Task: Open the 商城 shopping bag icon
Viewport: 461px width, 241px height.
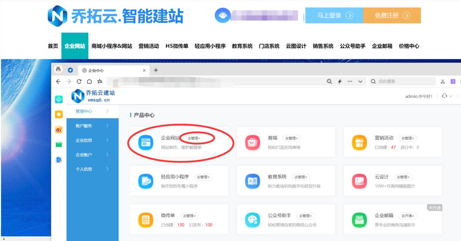Action: tap(253, 142)
